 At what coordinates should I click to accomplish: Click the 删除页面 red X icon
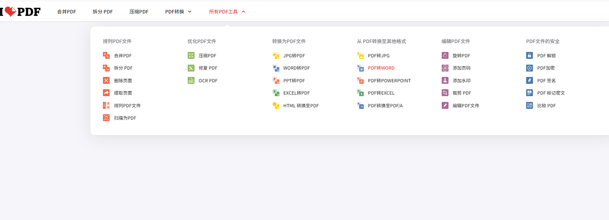(106, 80)
